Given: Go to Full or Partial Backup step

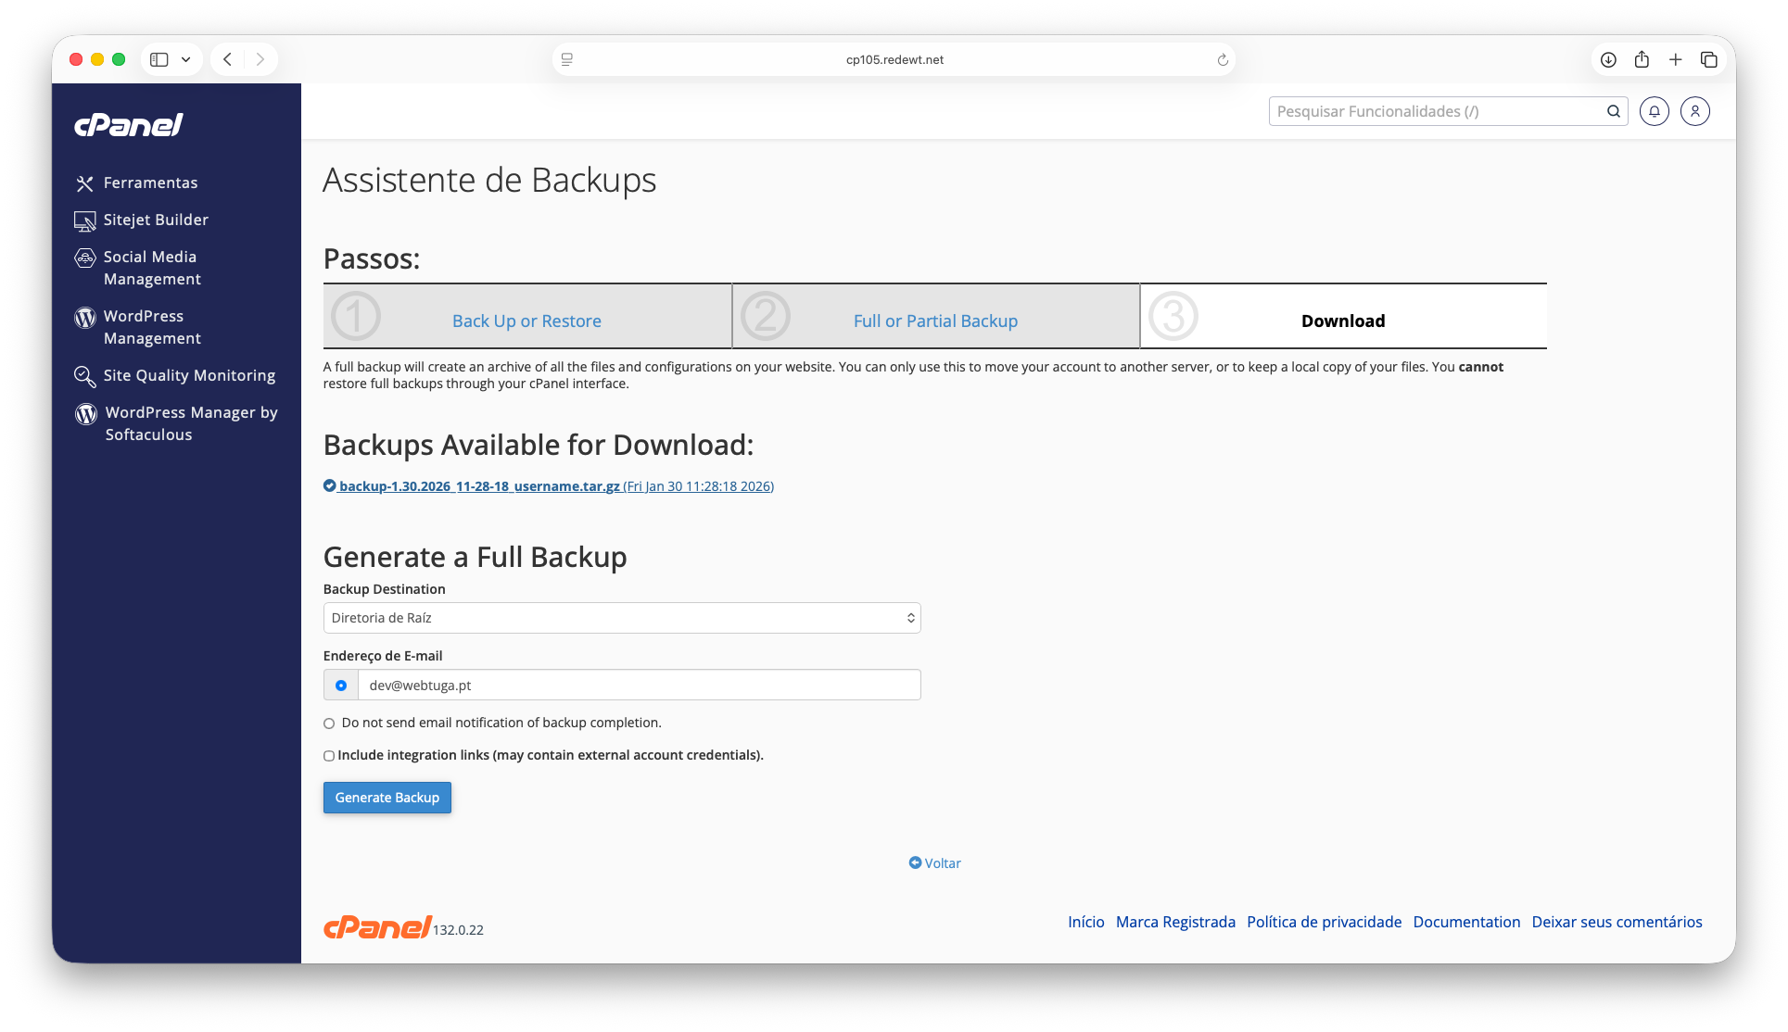Looking at the screenshot, I should click(935, 321).
